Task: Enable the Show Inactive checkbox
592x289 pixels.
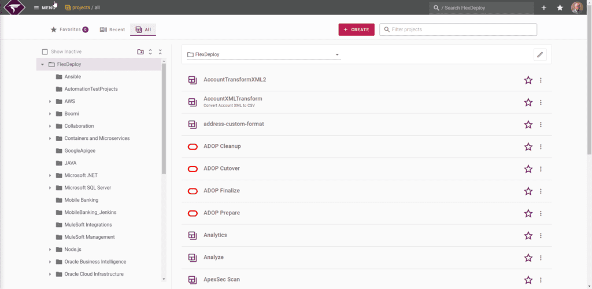Action: point(45,51)
